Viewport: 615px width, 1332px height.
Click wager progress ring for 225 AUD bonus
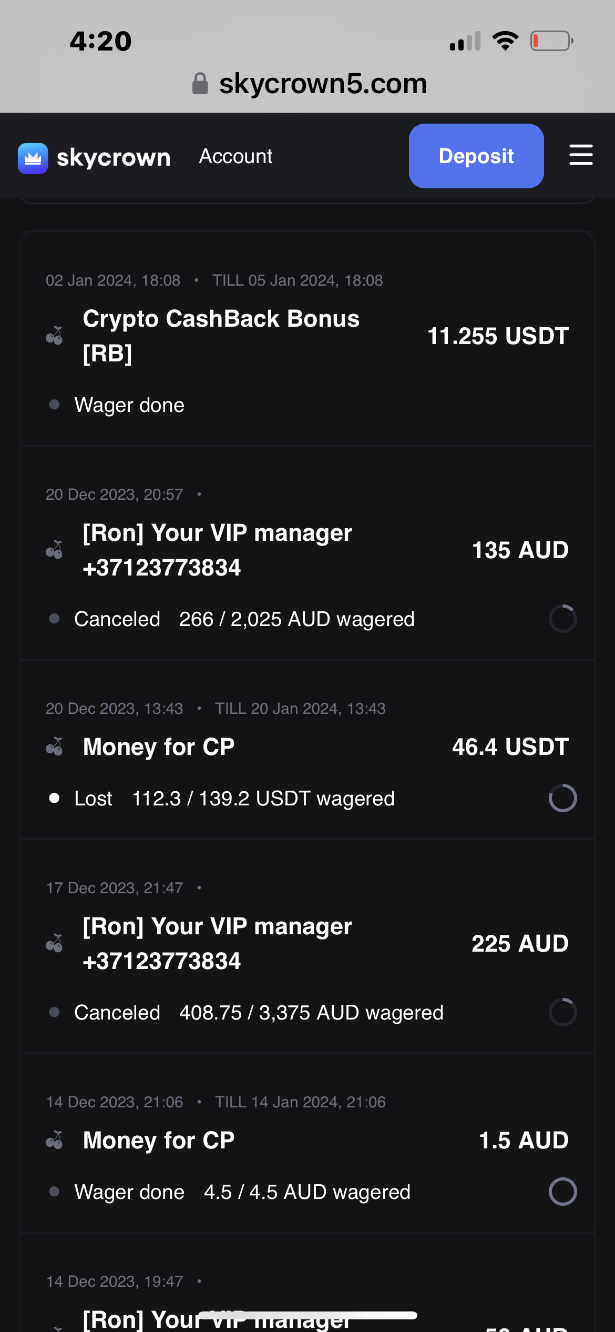coord(562,1012)
